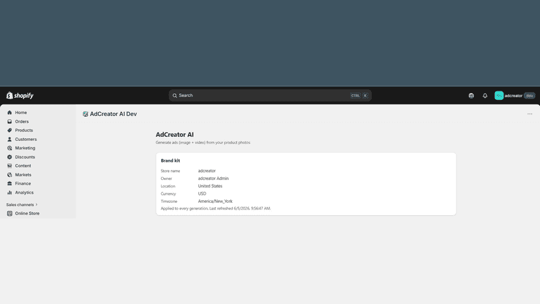Click the 'Location' label
This screenshot has height=304, width=540.
168,186
